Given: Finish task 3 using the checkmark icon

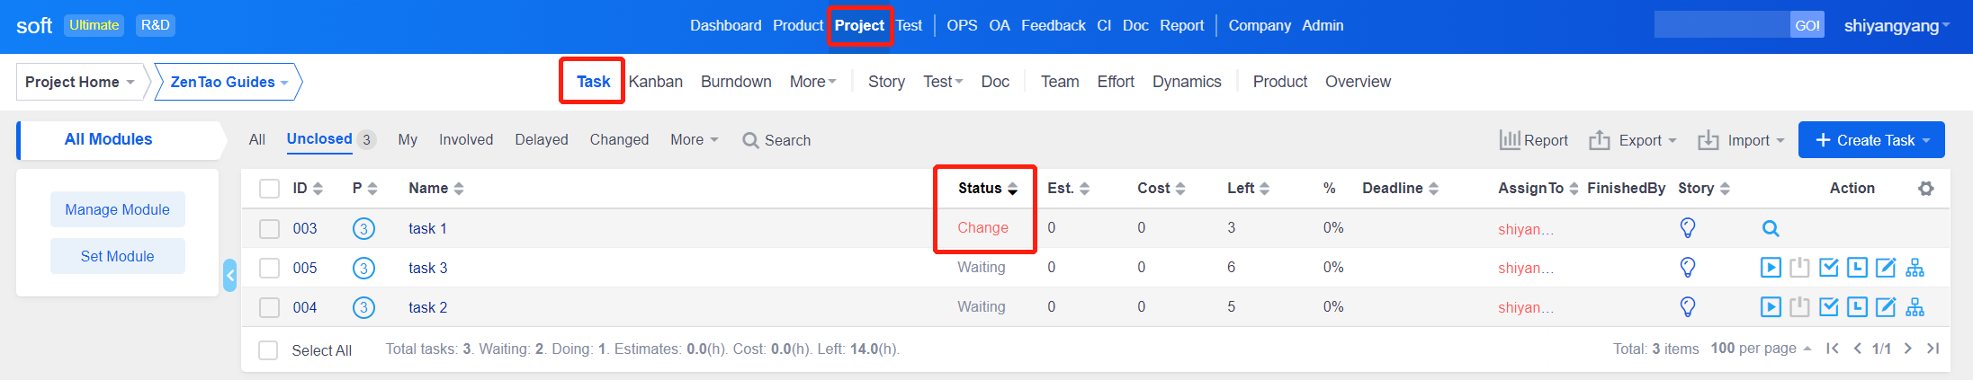Looking at the screenshot, I should click(1828, 268).
